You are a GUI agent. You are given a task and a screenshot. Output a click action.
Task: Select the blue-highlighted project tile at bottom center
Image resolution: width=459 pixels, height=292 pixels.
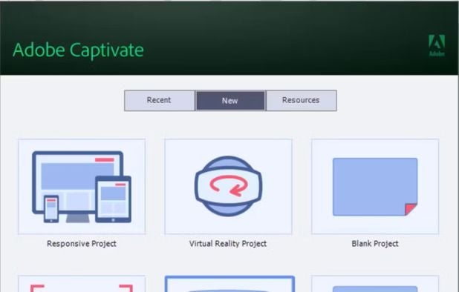coord(229,284)
